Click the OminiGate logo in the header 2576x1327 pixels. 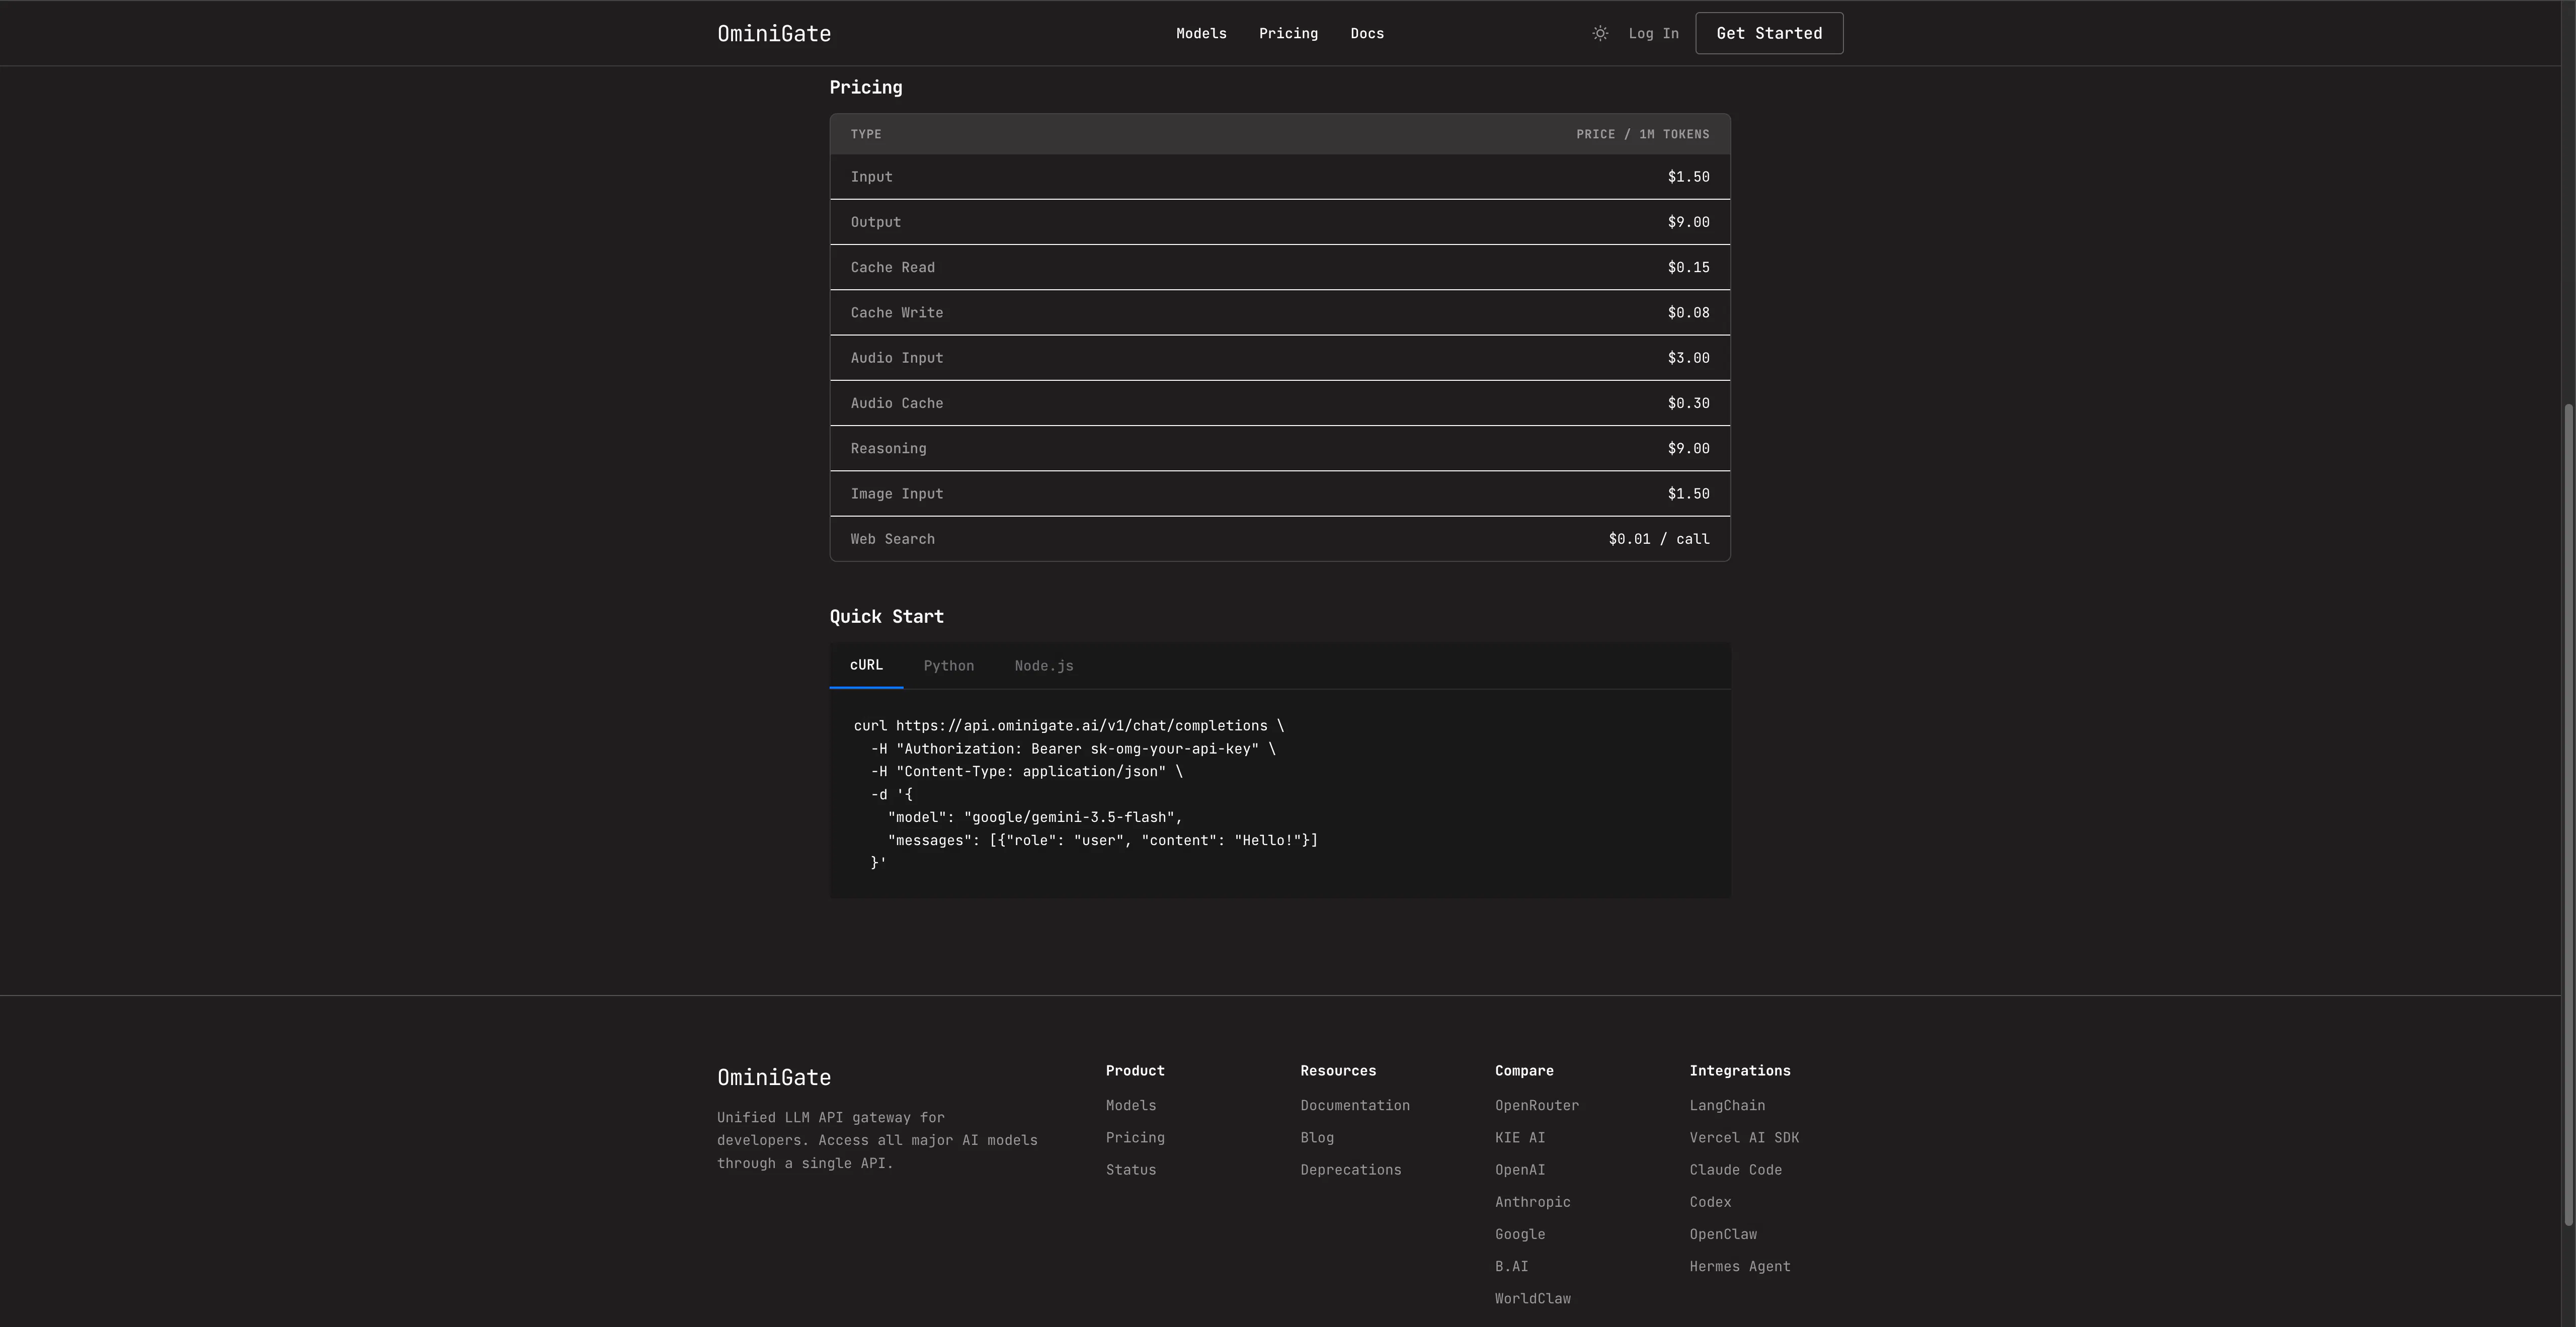point(774,33)
